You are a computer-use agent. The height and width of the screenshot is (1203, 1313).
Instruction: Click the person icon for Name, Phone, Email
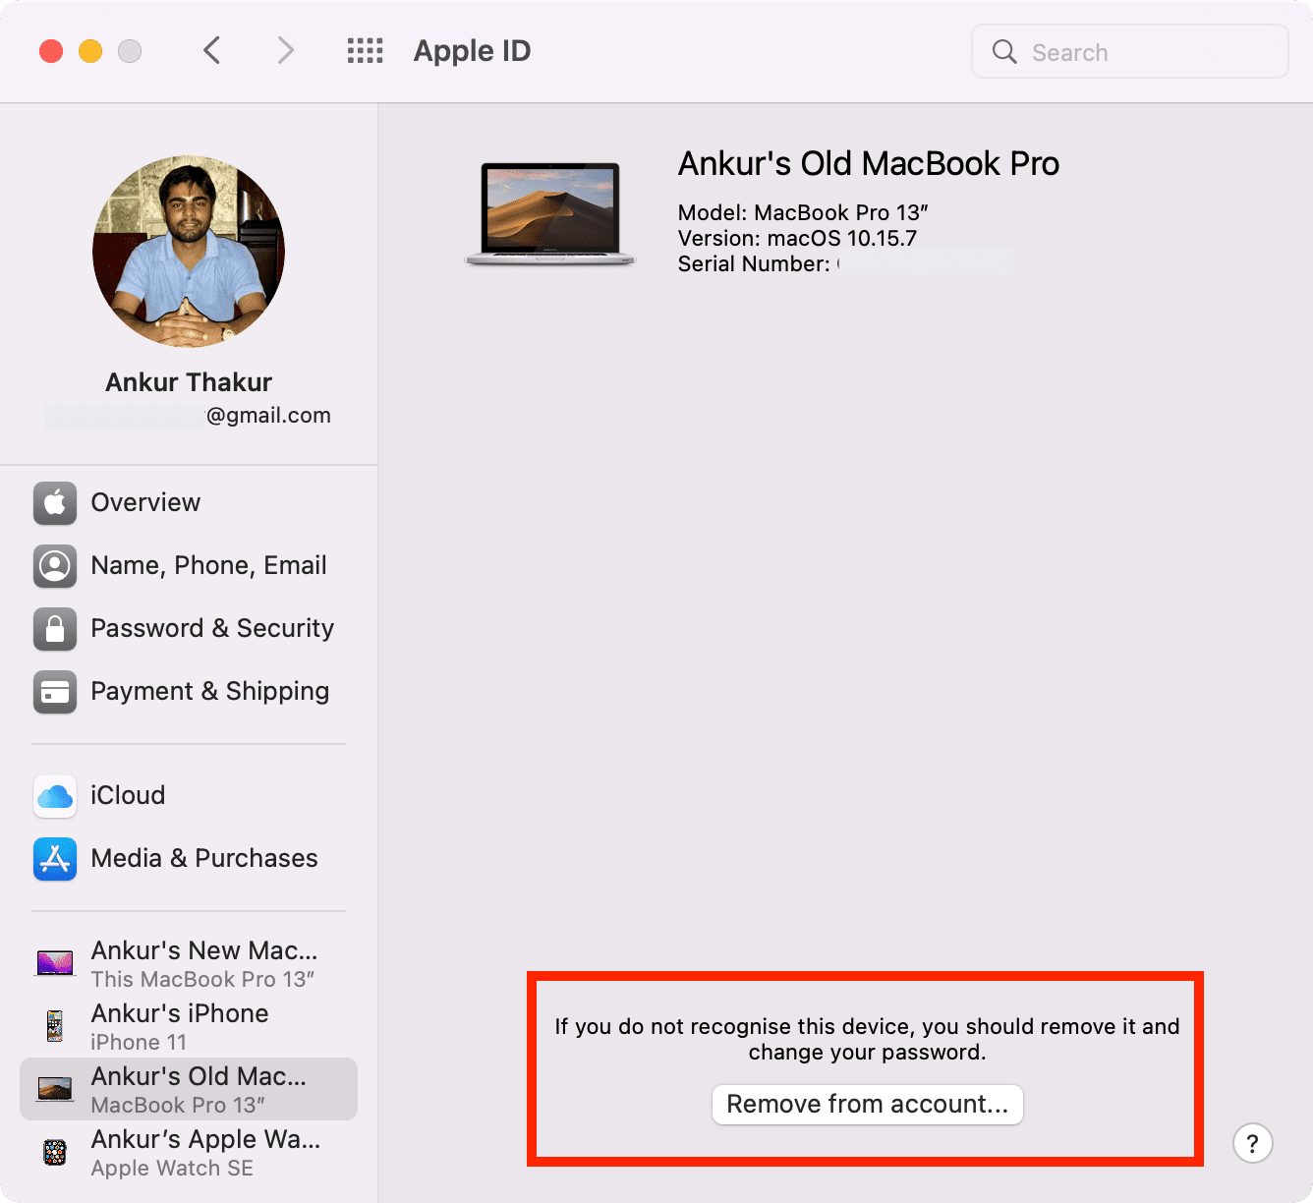click(55, 566)
